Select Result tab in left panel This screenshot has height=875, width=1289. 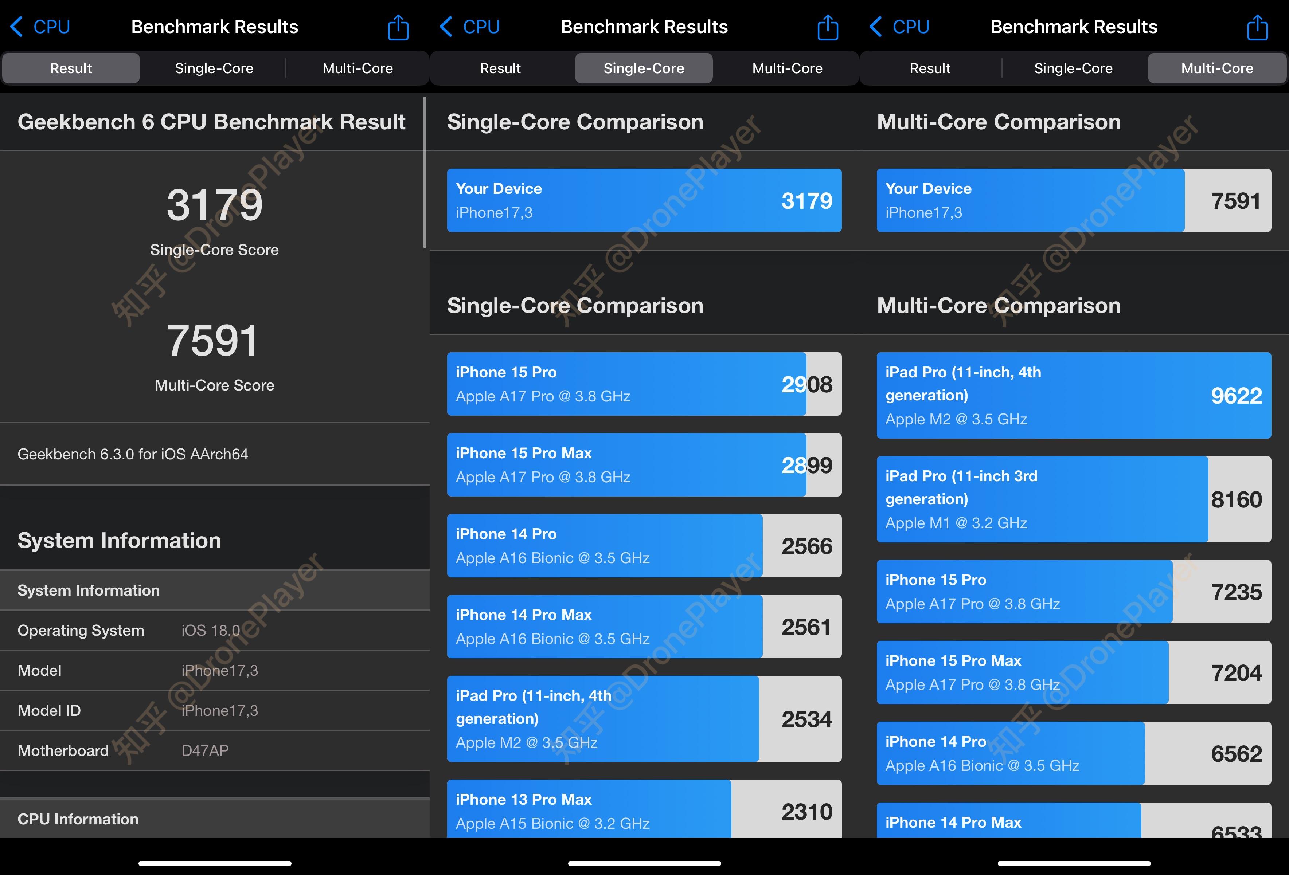[x=71, y=68]
